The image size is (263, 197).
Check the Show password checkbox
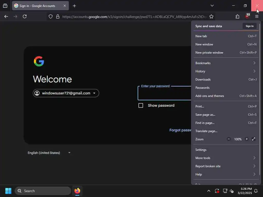[x=141, y=105]
